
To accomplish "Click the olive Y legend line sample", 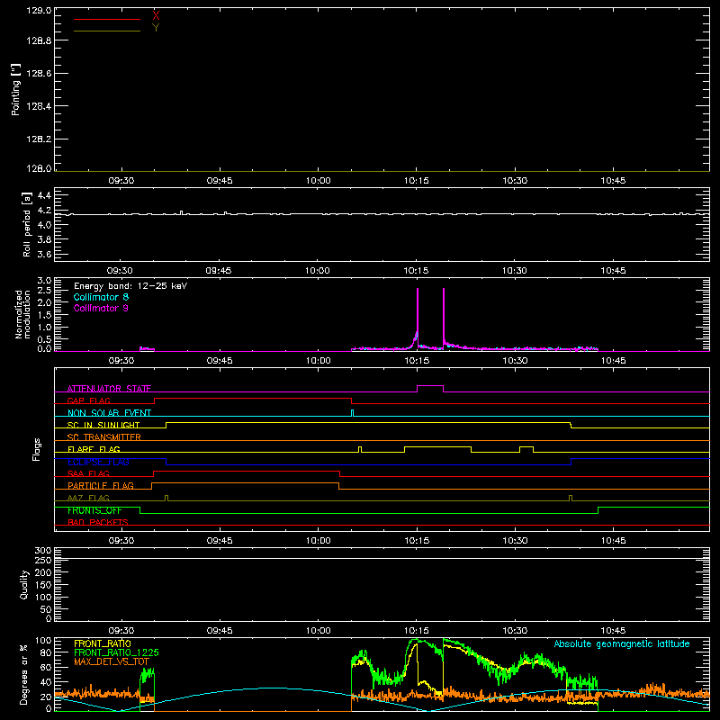I will [107, 31].
